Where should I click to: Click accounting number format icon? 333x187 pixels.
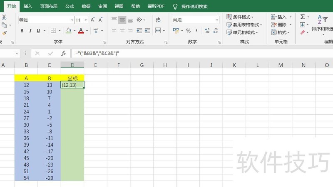[x=176, y=31]
